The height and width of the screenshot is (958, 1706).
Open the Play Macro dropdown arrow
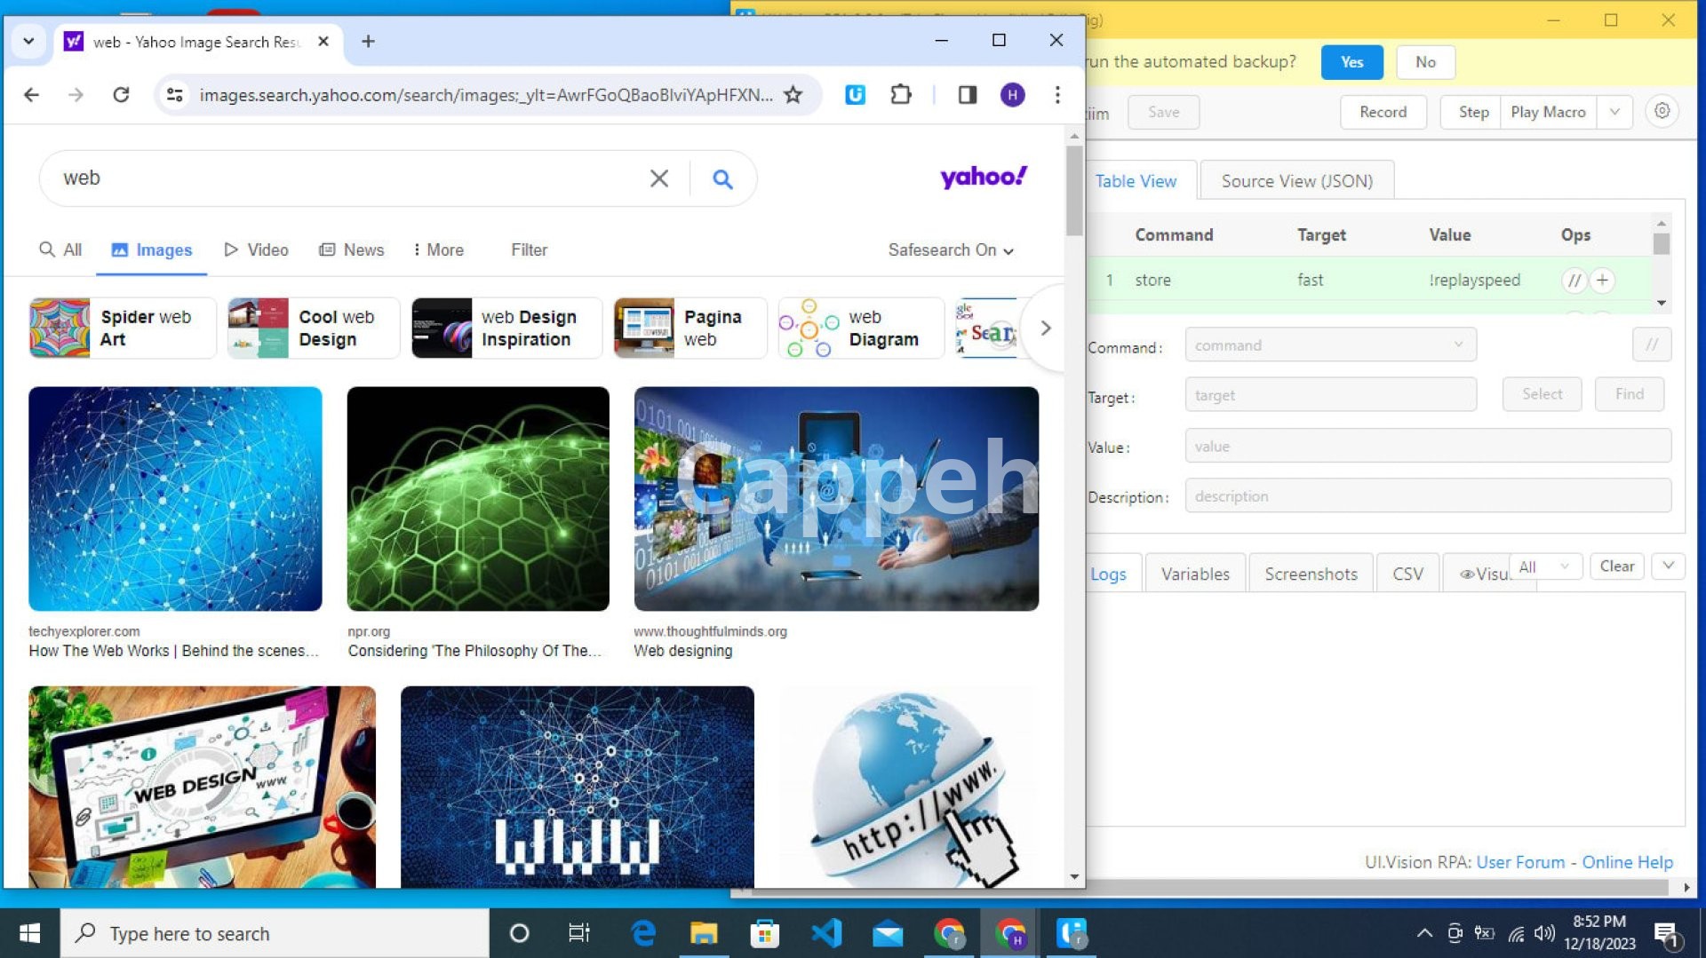(1614, 112)
